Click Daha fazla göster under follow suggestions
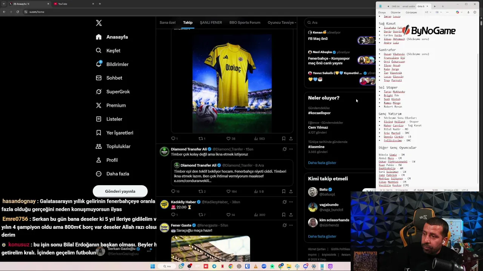The image size is (483, 271). (322, 236)
